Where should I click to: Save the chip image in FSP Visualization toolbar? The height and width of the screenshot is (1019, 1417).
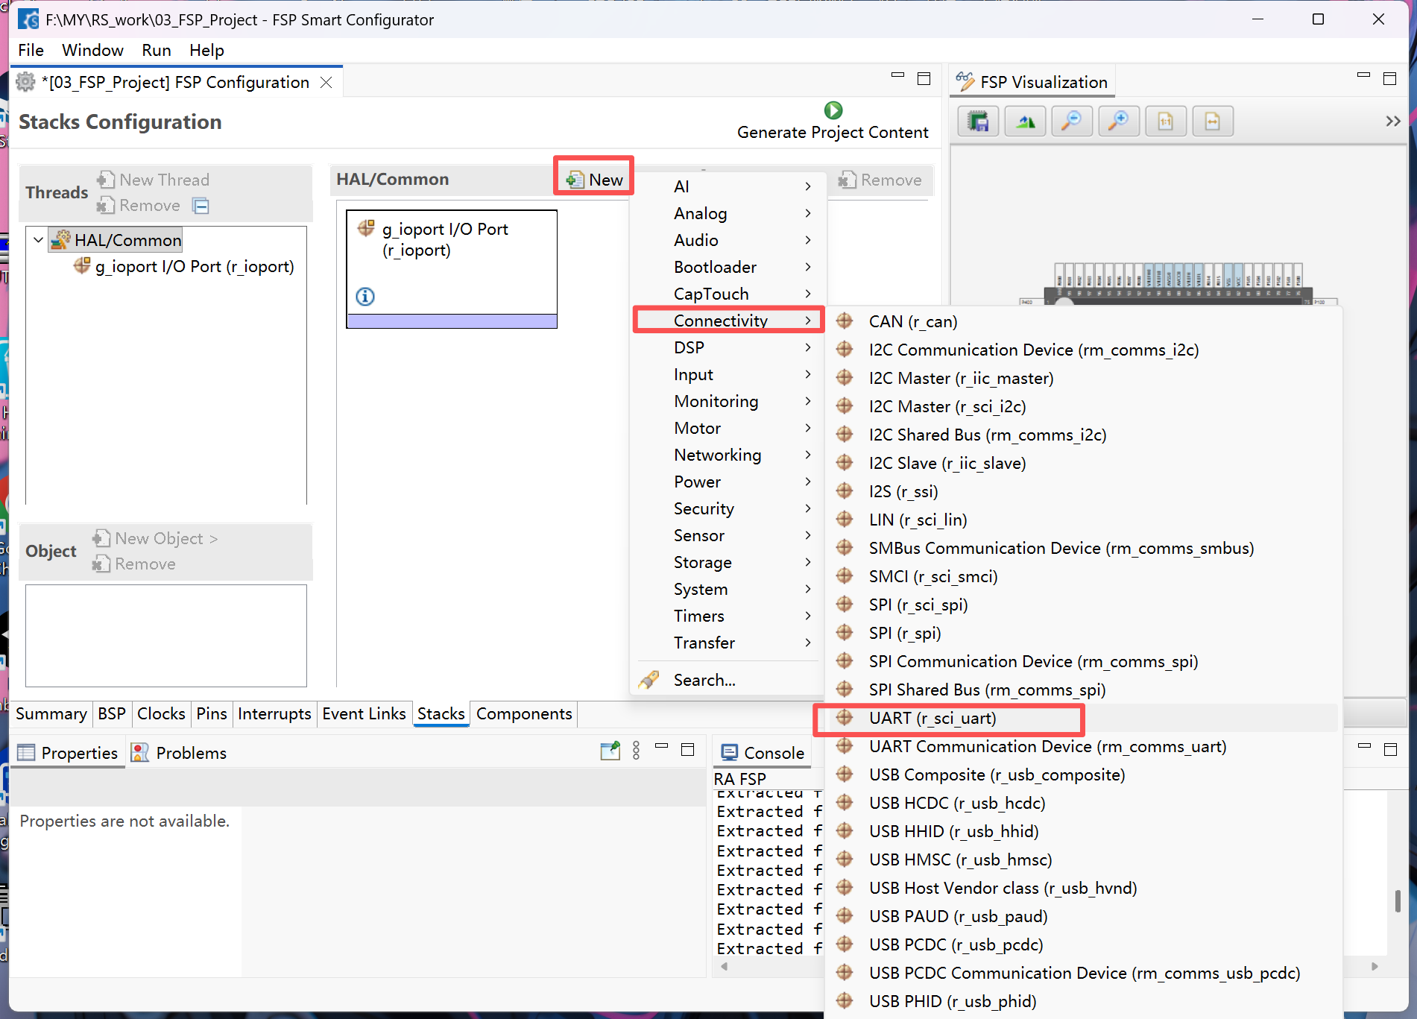coord(978,121)
